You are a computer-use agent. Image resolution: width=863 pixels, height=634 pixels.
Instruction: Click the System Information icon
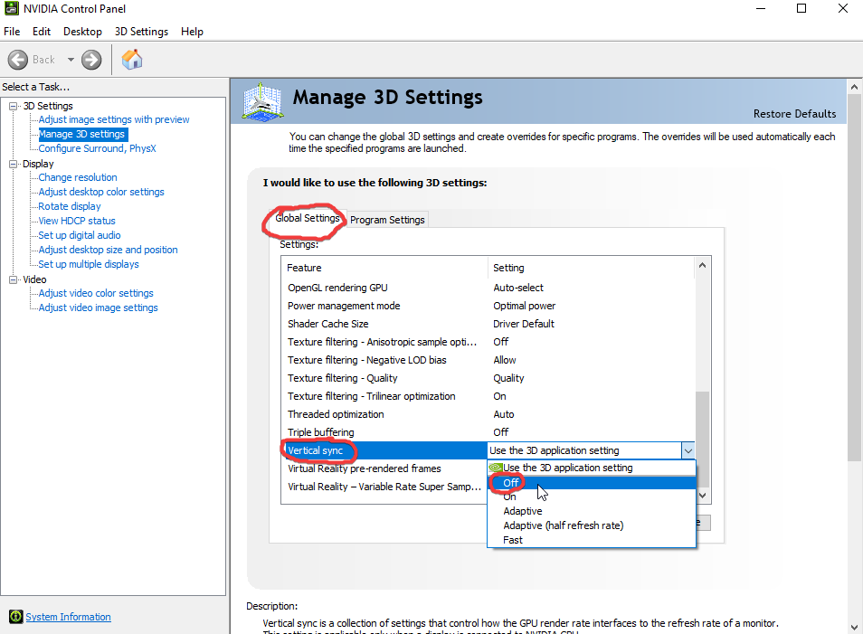(16, 617)
